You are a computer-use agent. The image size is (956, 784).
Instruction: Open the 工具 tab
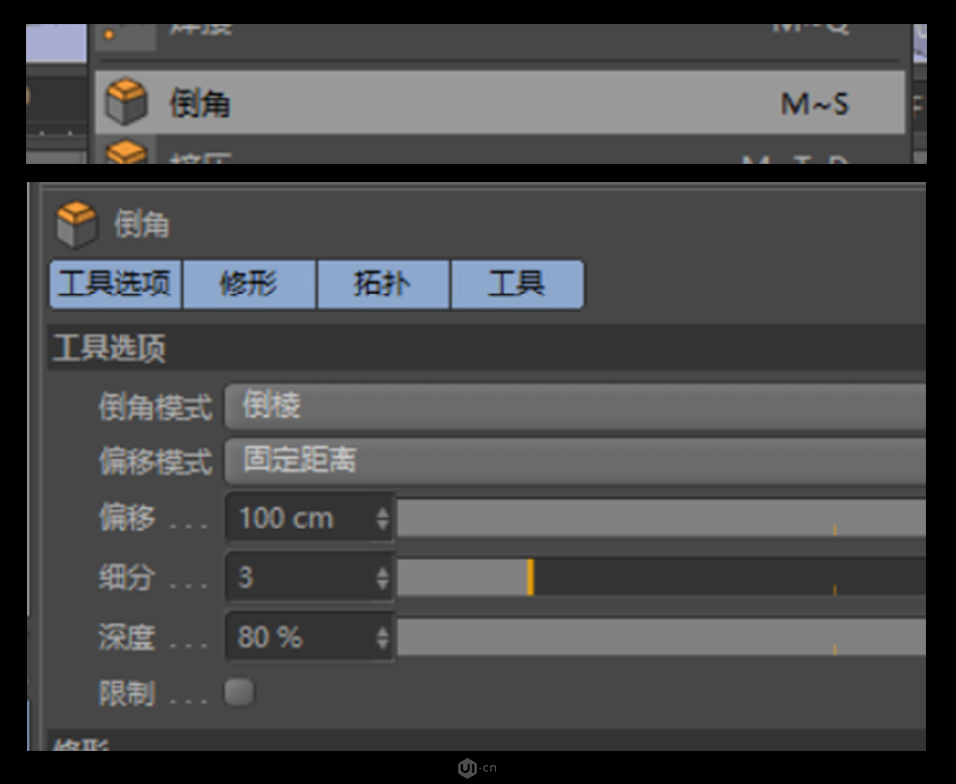pyautogui.click(x=517, y=285)
